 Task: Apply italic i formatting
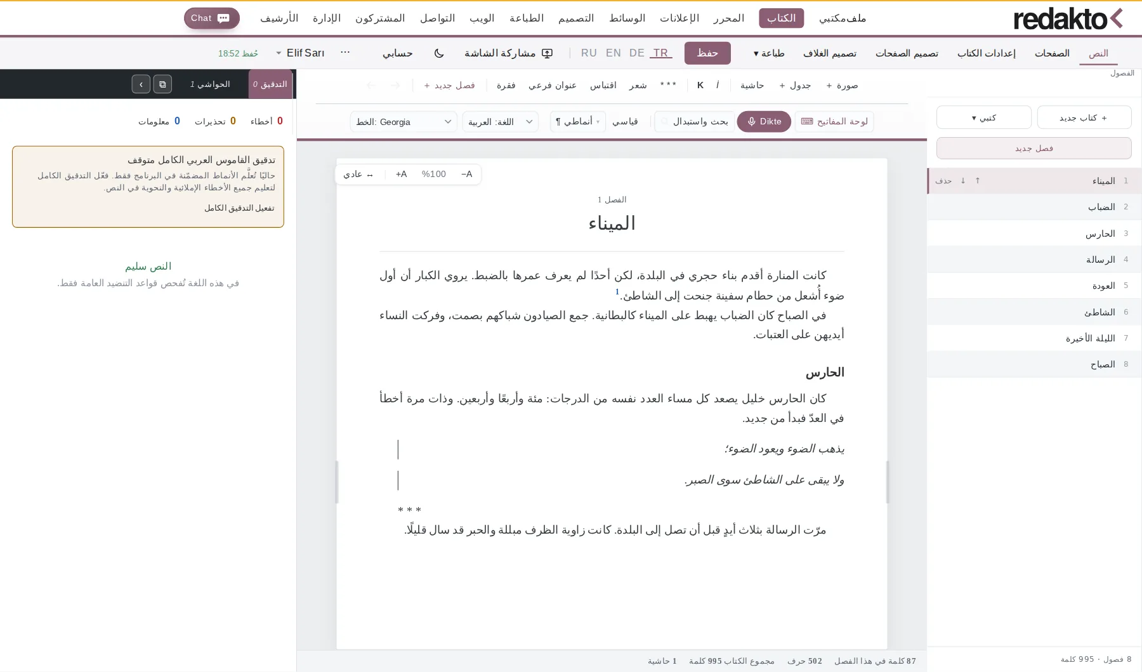click(x=718, y=85)
